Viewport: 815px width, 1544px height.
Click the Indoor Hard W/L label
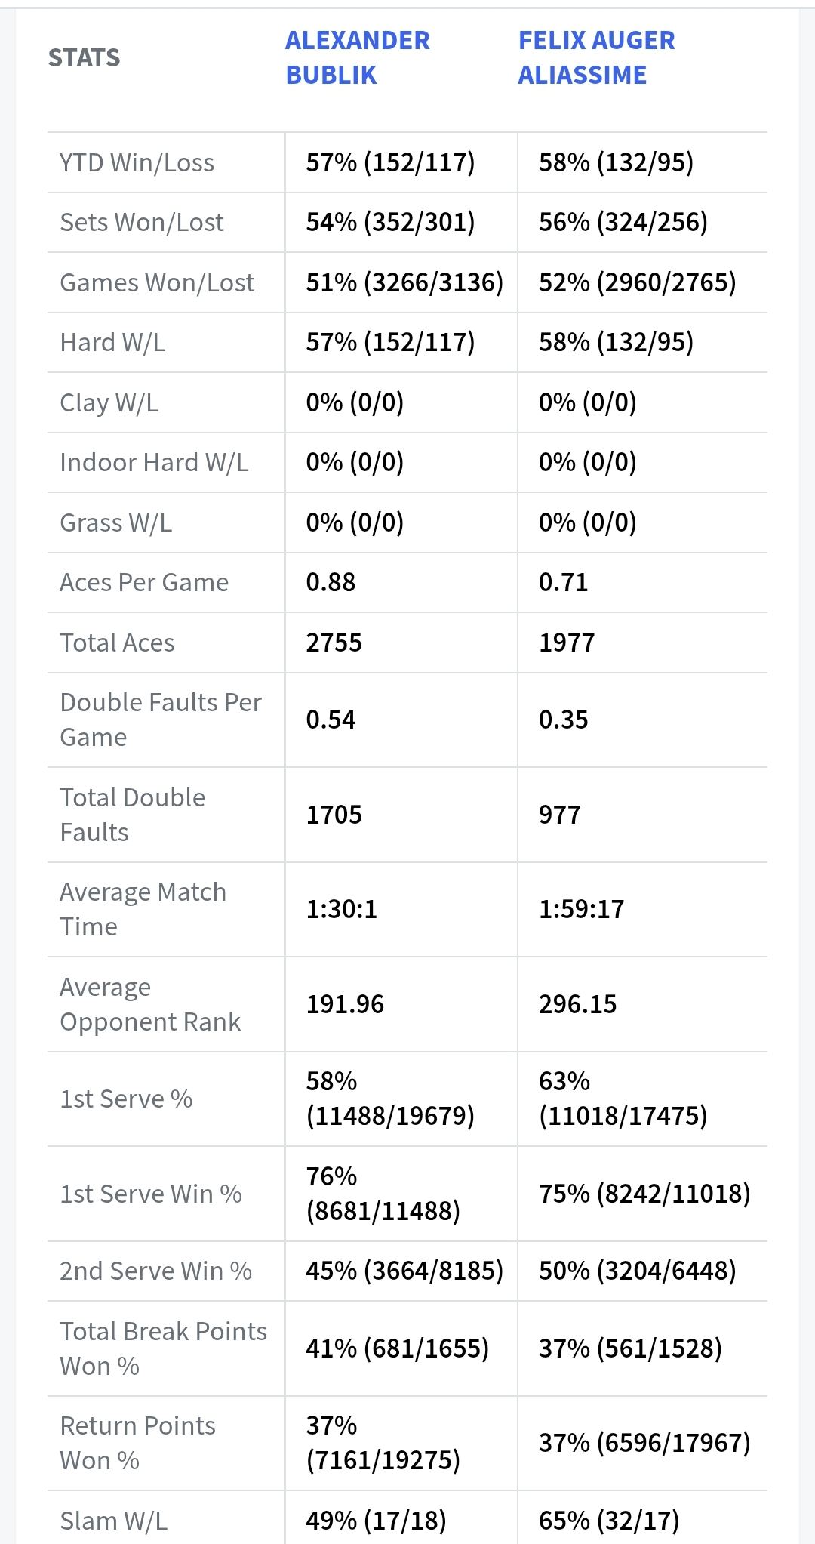[x=153, y=462]
